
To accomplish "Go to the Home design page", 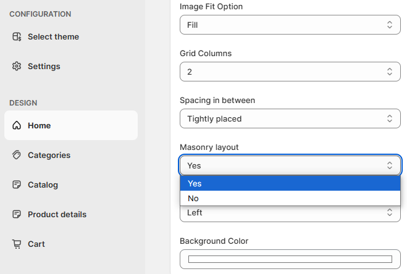I will 71,126.
